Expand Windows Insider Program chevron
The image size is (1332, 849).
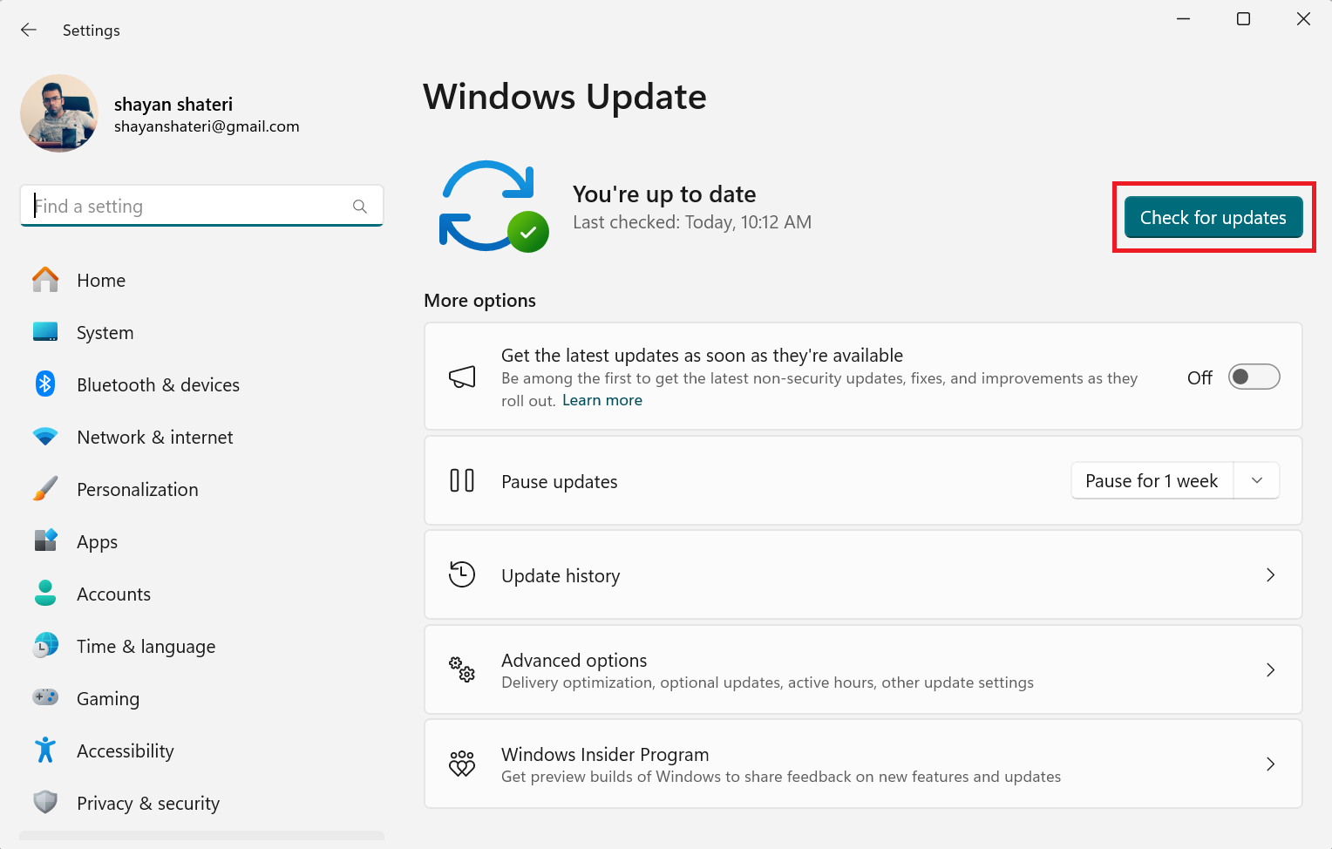[1270, 764]
